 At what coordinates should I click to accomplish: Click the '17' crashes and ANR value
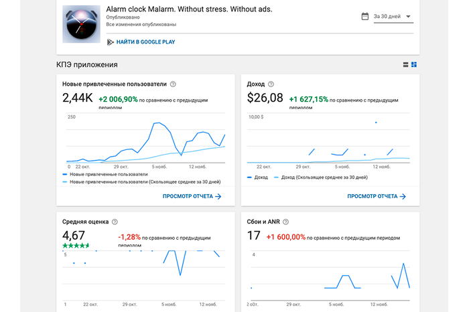coord(253,236)
